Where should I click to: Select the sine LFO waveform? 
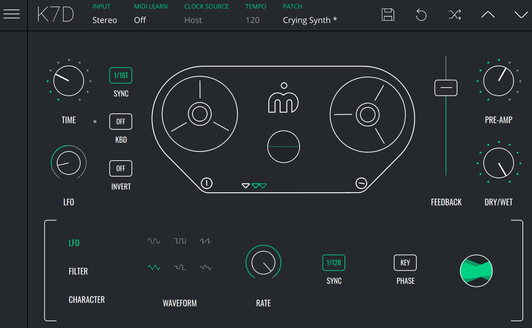[154, 241]
